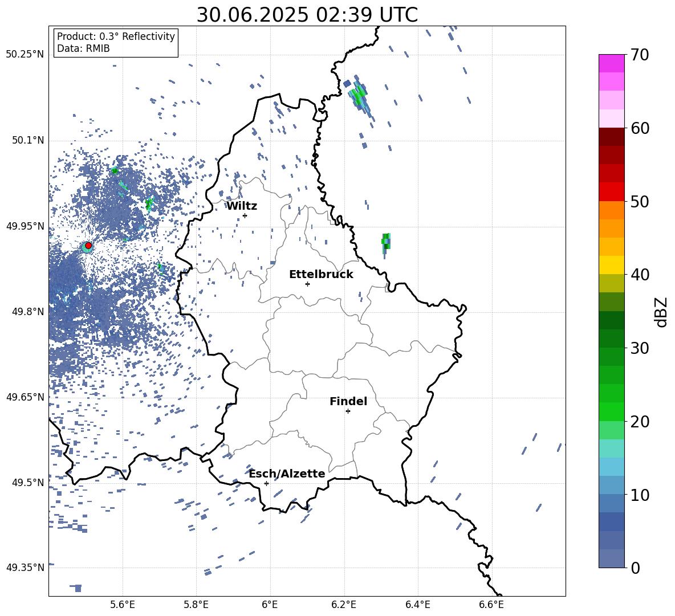Click the Data: RMIB text
675x616 pixels.
(83, 48)
